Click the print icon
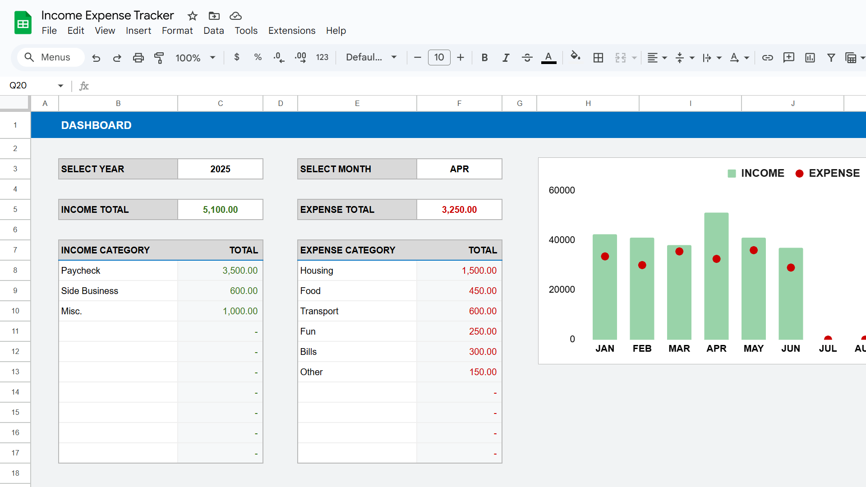The width and height of the screenshot is (866, 487). (x=138, y=58)
